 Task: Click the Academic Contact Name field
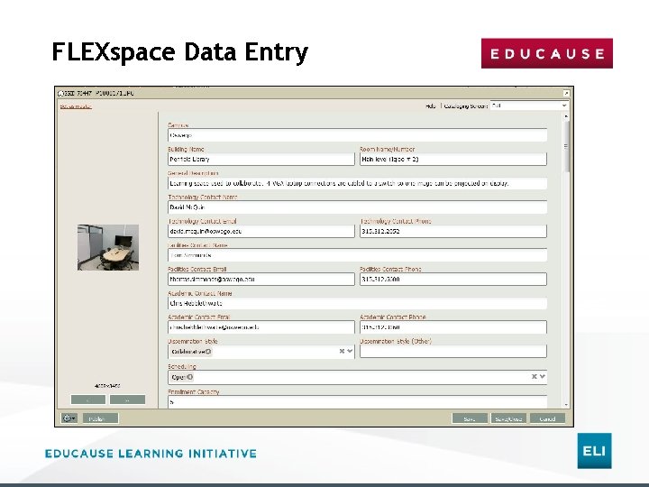[x=357, y=303]
